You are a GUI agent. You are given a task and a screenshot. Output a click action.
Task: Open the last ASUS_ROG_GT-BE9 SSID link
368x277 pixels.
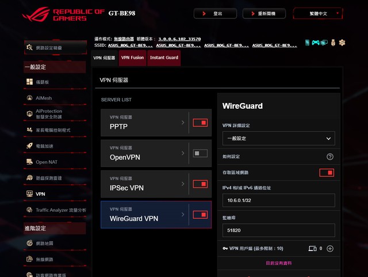point(275,45)
